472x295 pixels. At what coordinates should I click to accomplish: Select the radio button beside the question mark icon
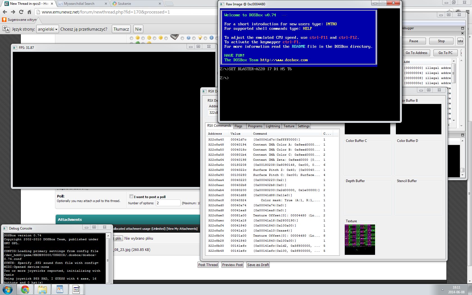point(183,38)
